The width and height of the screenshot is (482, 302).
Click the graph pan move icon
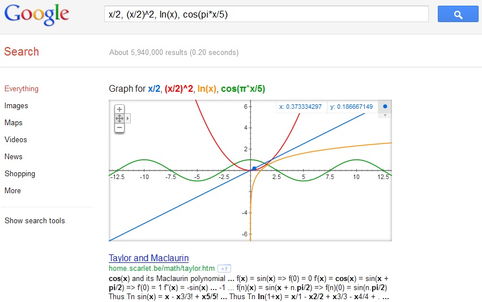tap(120, 118)
